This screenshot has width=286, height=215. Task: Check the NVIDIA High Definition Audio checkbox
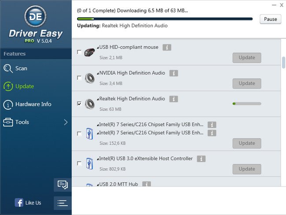coord(79,78)
